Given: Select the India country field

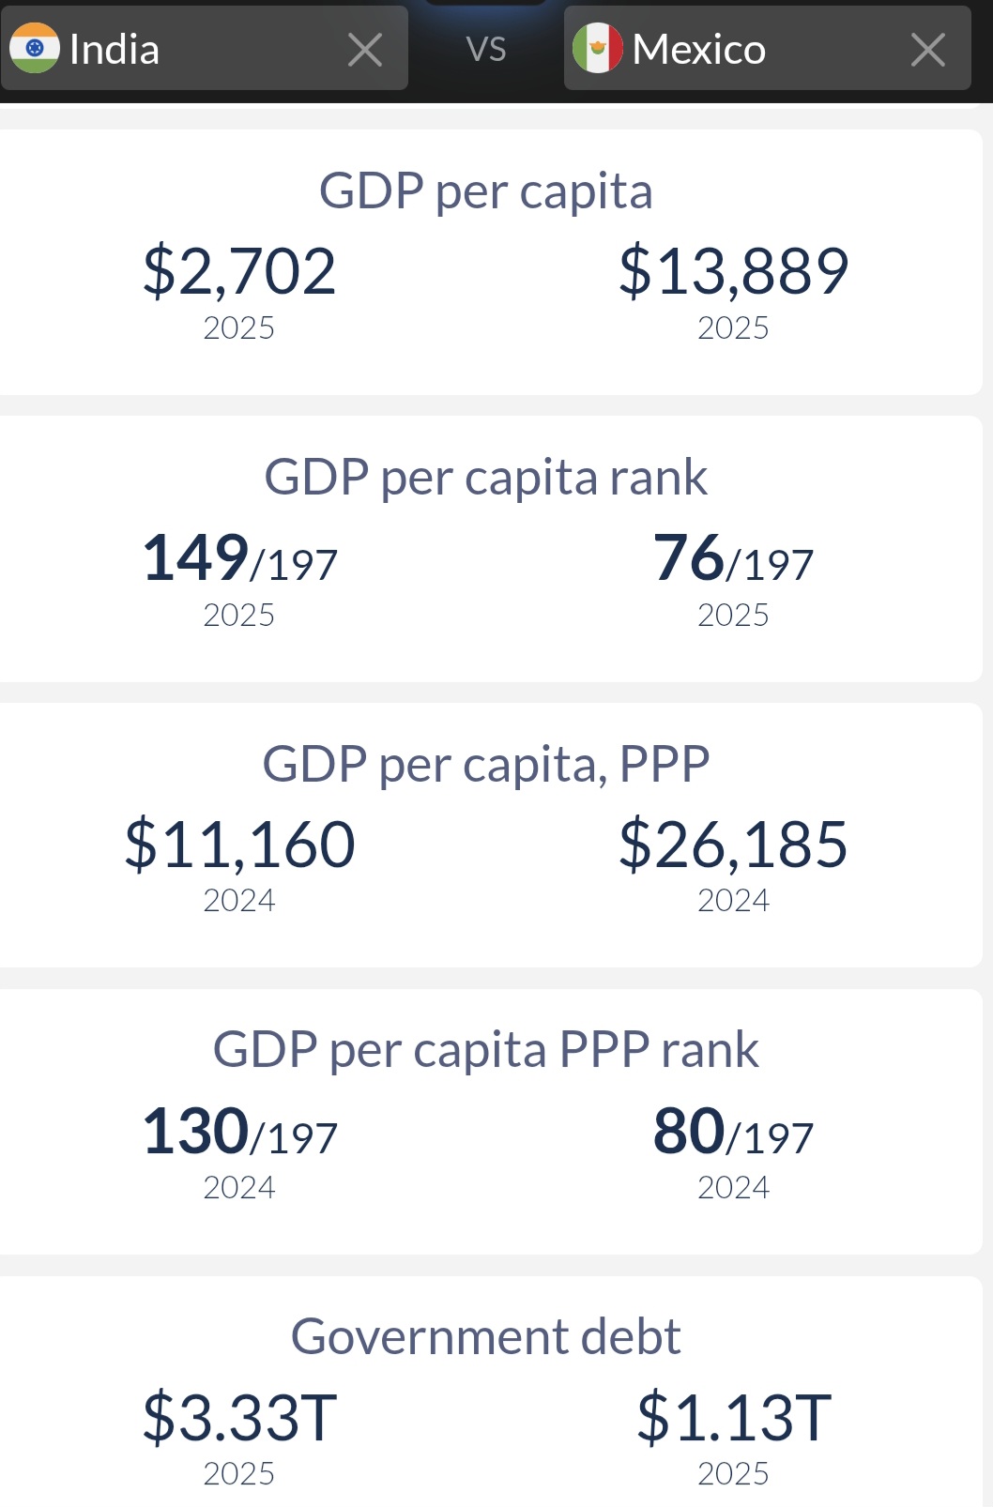Looking at the screenshot, I should point(205,48).
